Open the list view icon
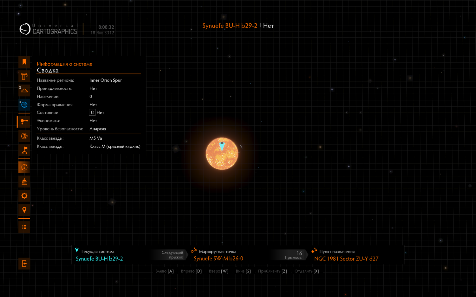The width and height of the screenshot is (476, 297). (24, 227)
